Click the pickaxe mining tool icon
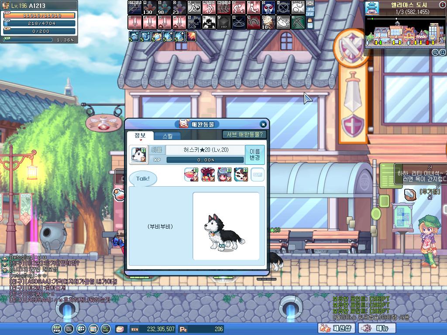The image size is (447, 335). coord(298,22)
